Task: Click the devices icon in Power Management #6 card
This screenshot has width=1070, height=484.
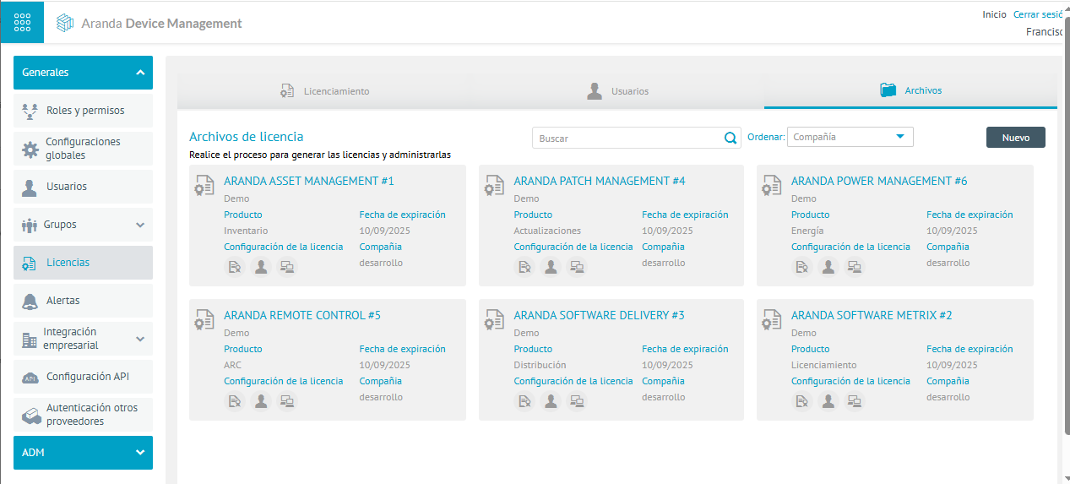Action: [x=855, y=267]
